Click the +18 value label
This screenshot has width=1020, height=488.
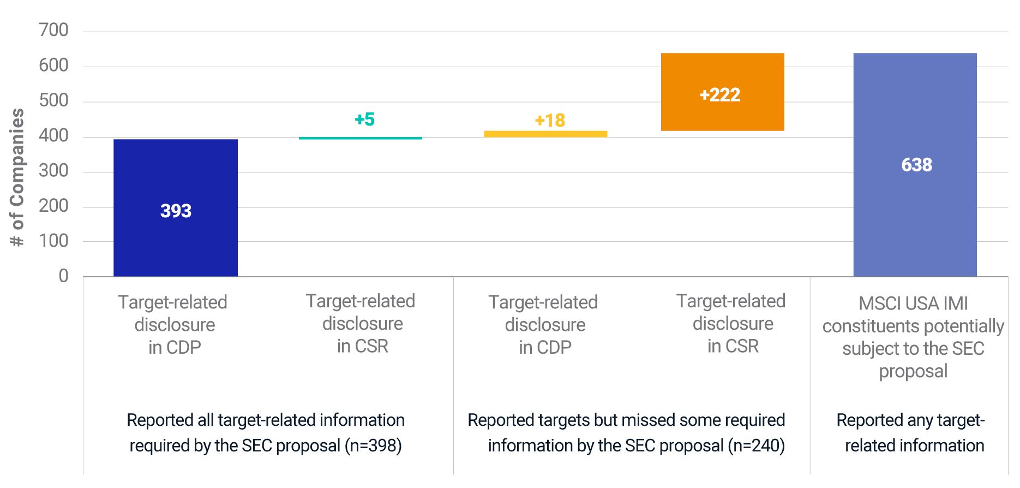[549, 120]
